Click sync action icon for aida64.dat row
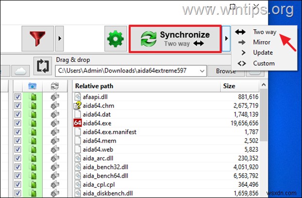 click(55, 114)
